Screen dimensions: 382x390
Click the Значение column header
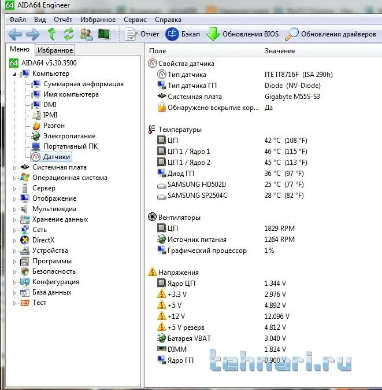pyautogui.click(x=321, y=51)
